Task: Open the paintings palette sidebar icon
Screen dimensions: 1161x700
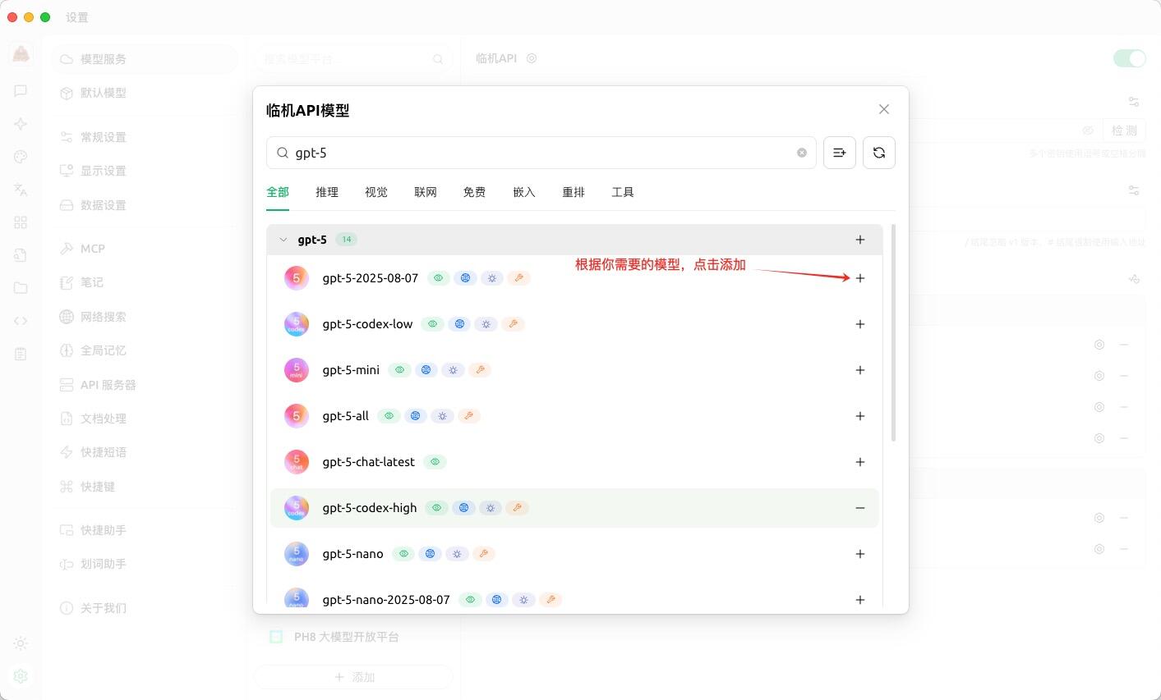Action: pos(21,157)
